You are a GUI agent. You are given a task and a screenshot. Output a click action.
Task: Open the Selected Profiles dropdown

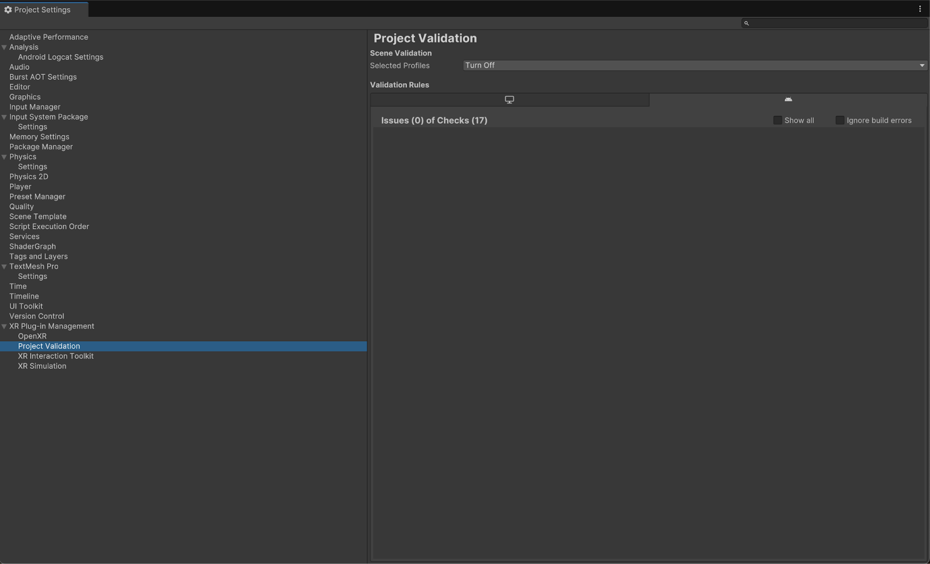tap(695, 66)
